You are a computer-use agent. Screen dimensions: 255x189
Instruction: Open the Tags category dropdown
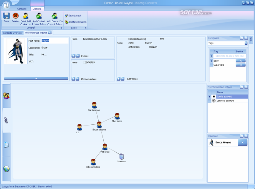pyautogui.click(x=246, y=43)
